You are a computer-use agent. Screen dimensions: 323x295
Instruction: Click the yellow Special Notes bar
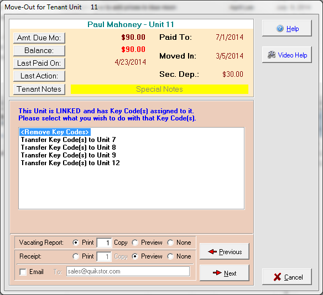tap(159, 89)
